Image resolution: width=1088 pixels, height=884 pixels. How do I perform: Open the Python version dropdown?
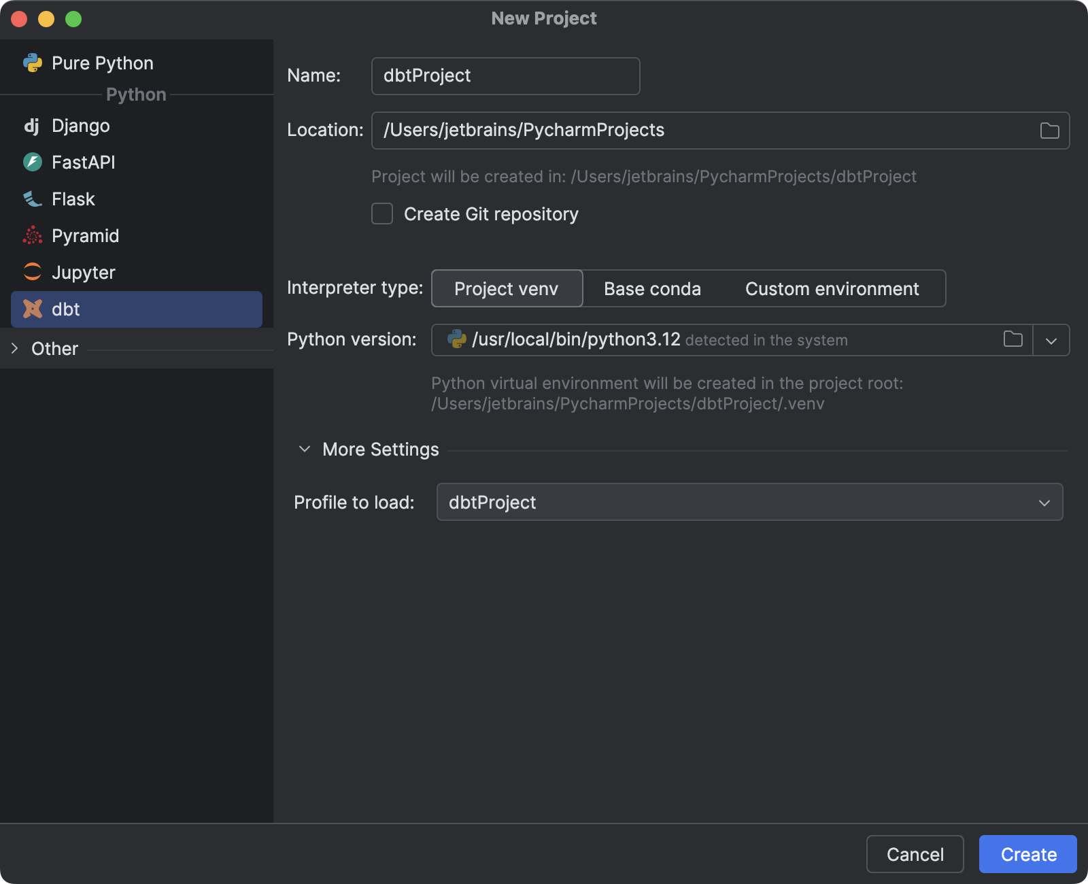click(1051, 340)
